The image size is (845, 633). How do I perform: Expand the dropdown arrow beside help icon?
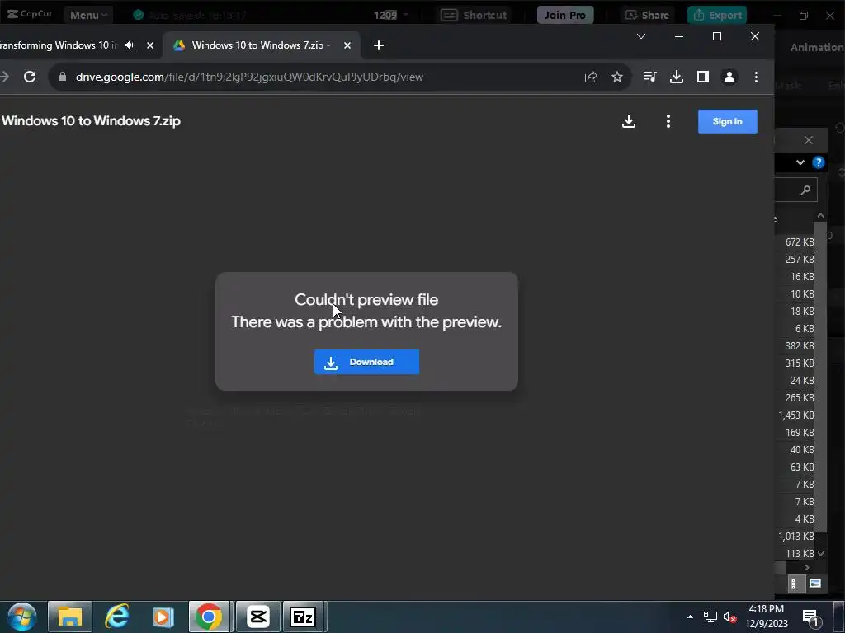[x=800, y=162]
